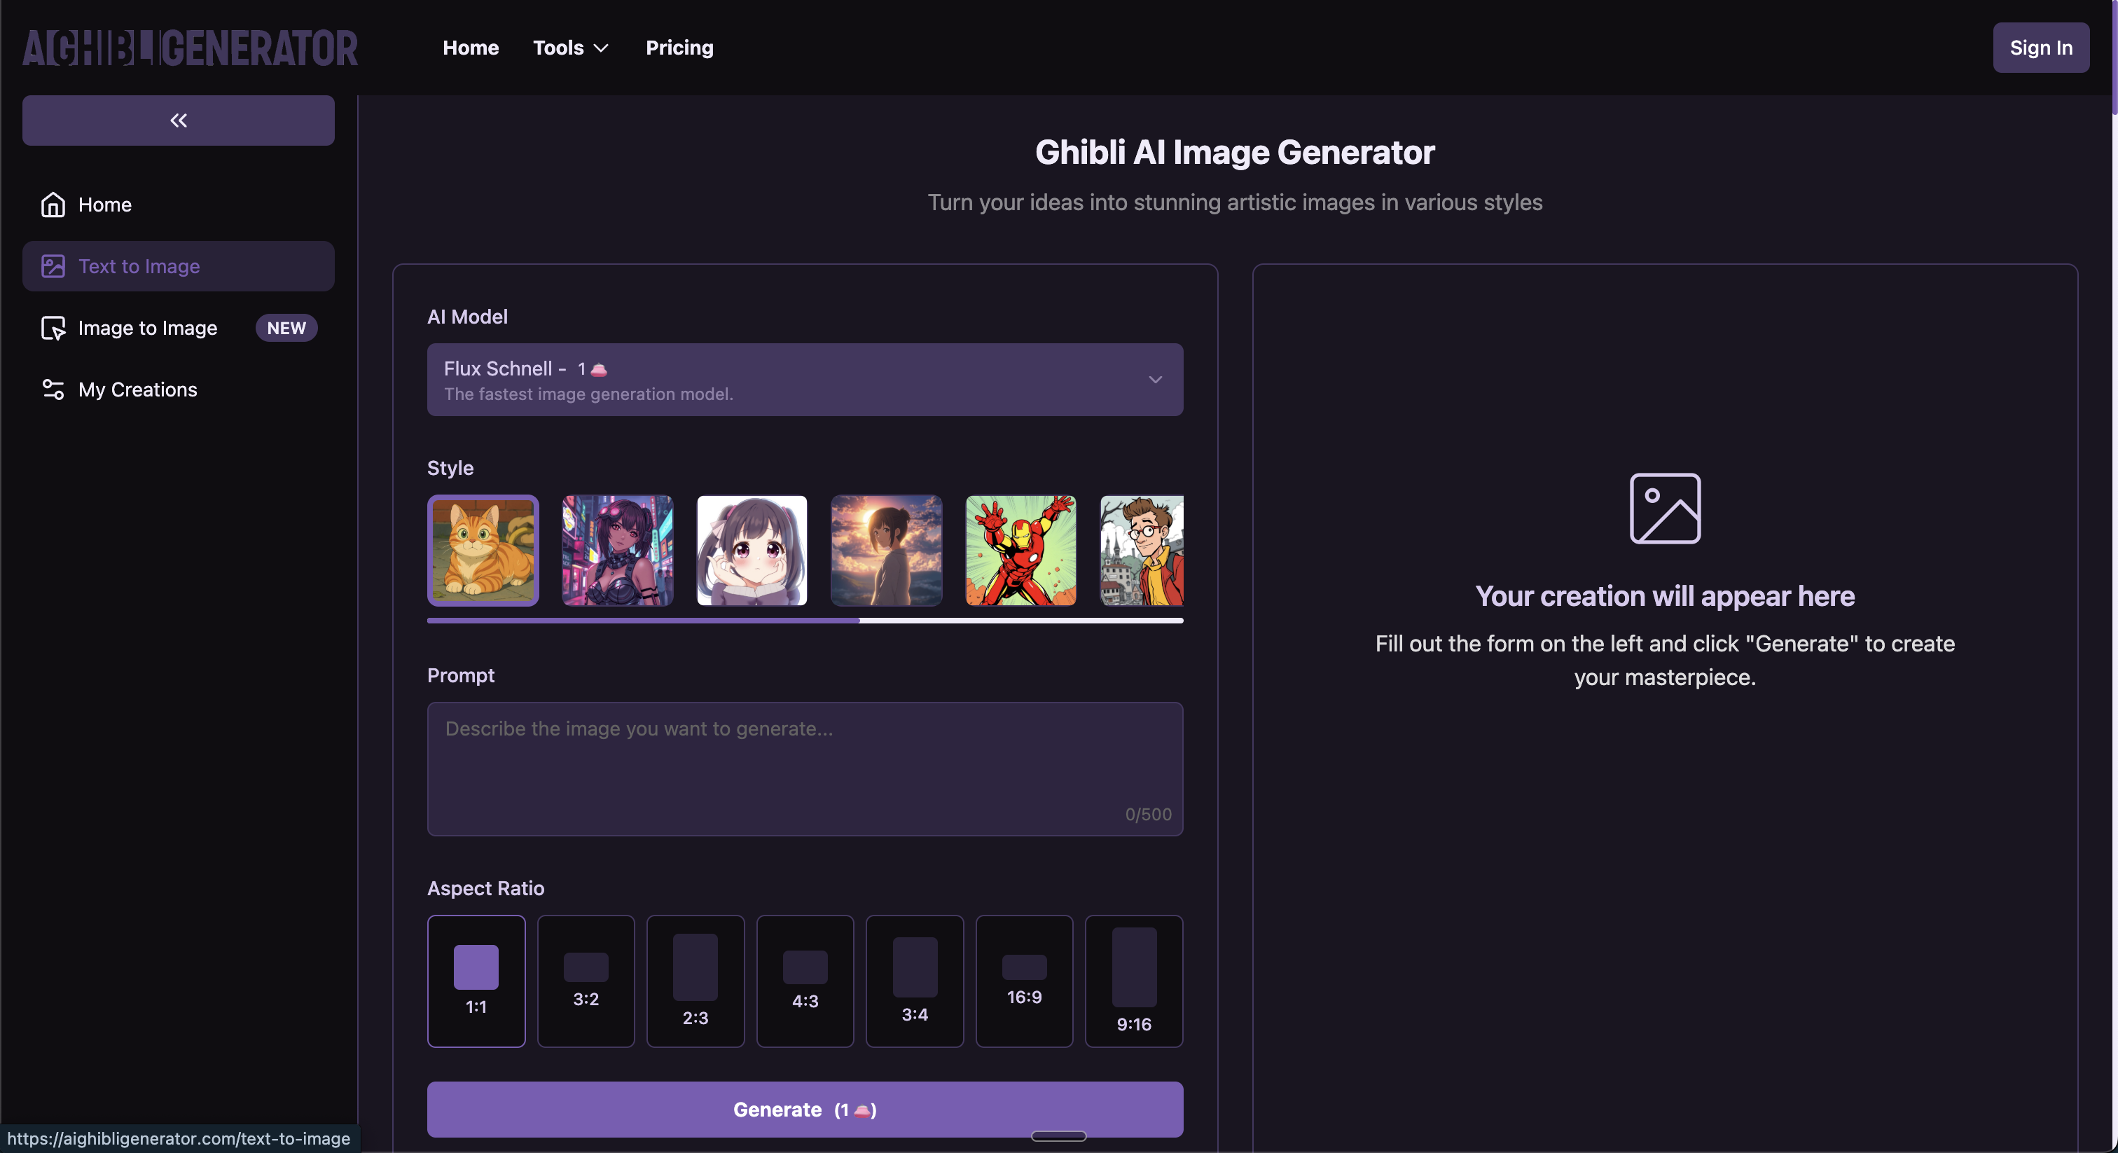
Task: Select the 1:1 aspect ratio
Action: [476, 980]
